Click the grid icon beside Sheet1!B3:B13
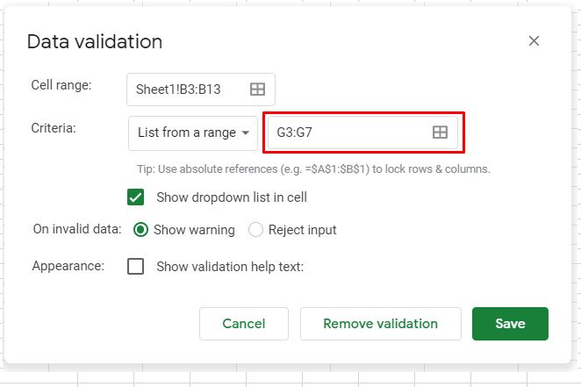581x387 pixels. pyautogui.click(x=257, y=89)
